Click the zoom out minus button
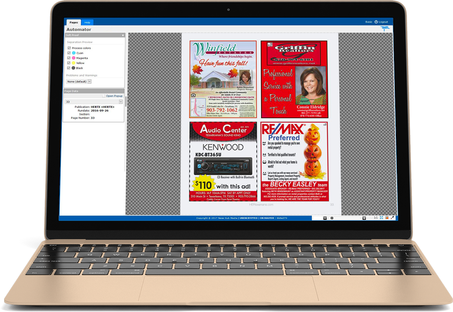The width and height of the screenshot is (453, 312). 325,218
